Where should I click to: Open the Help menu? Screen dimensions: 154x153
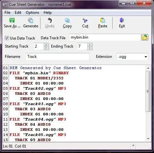(47, 13)
